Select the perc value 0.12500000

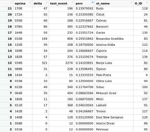click(x=85, y=81)
